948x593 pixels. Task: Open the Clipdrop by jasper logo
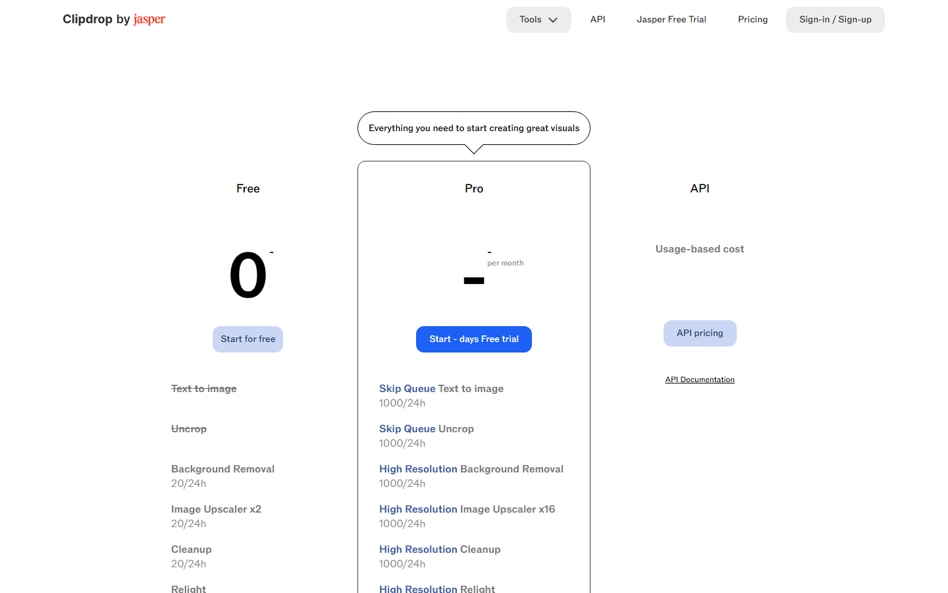tap(114, 19)
